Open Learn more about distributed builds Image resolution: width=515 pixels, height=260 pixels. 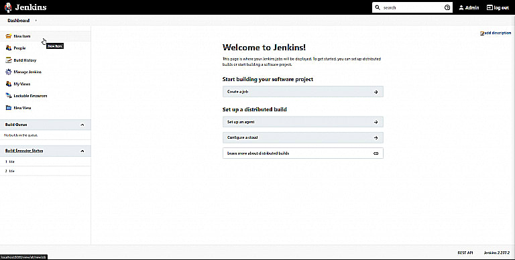303,153
